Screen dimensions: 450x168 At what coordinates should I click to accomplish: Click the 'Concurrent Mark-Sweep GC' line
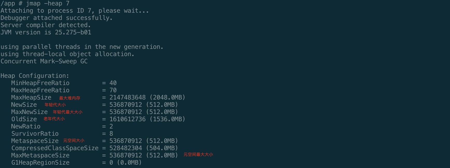tap(44, 61)
